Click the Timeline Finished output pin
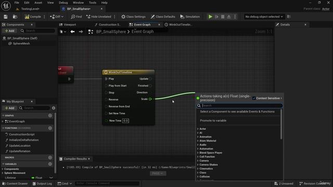Image resolution: width=333 pixels, height=187 pixels. [150, 86]
